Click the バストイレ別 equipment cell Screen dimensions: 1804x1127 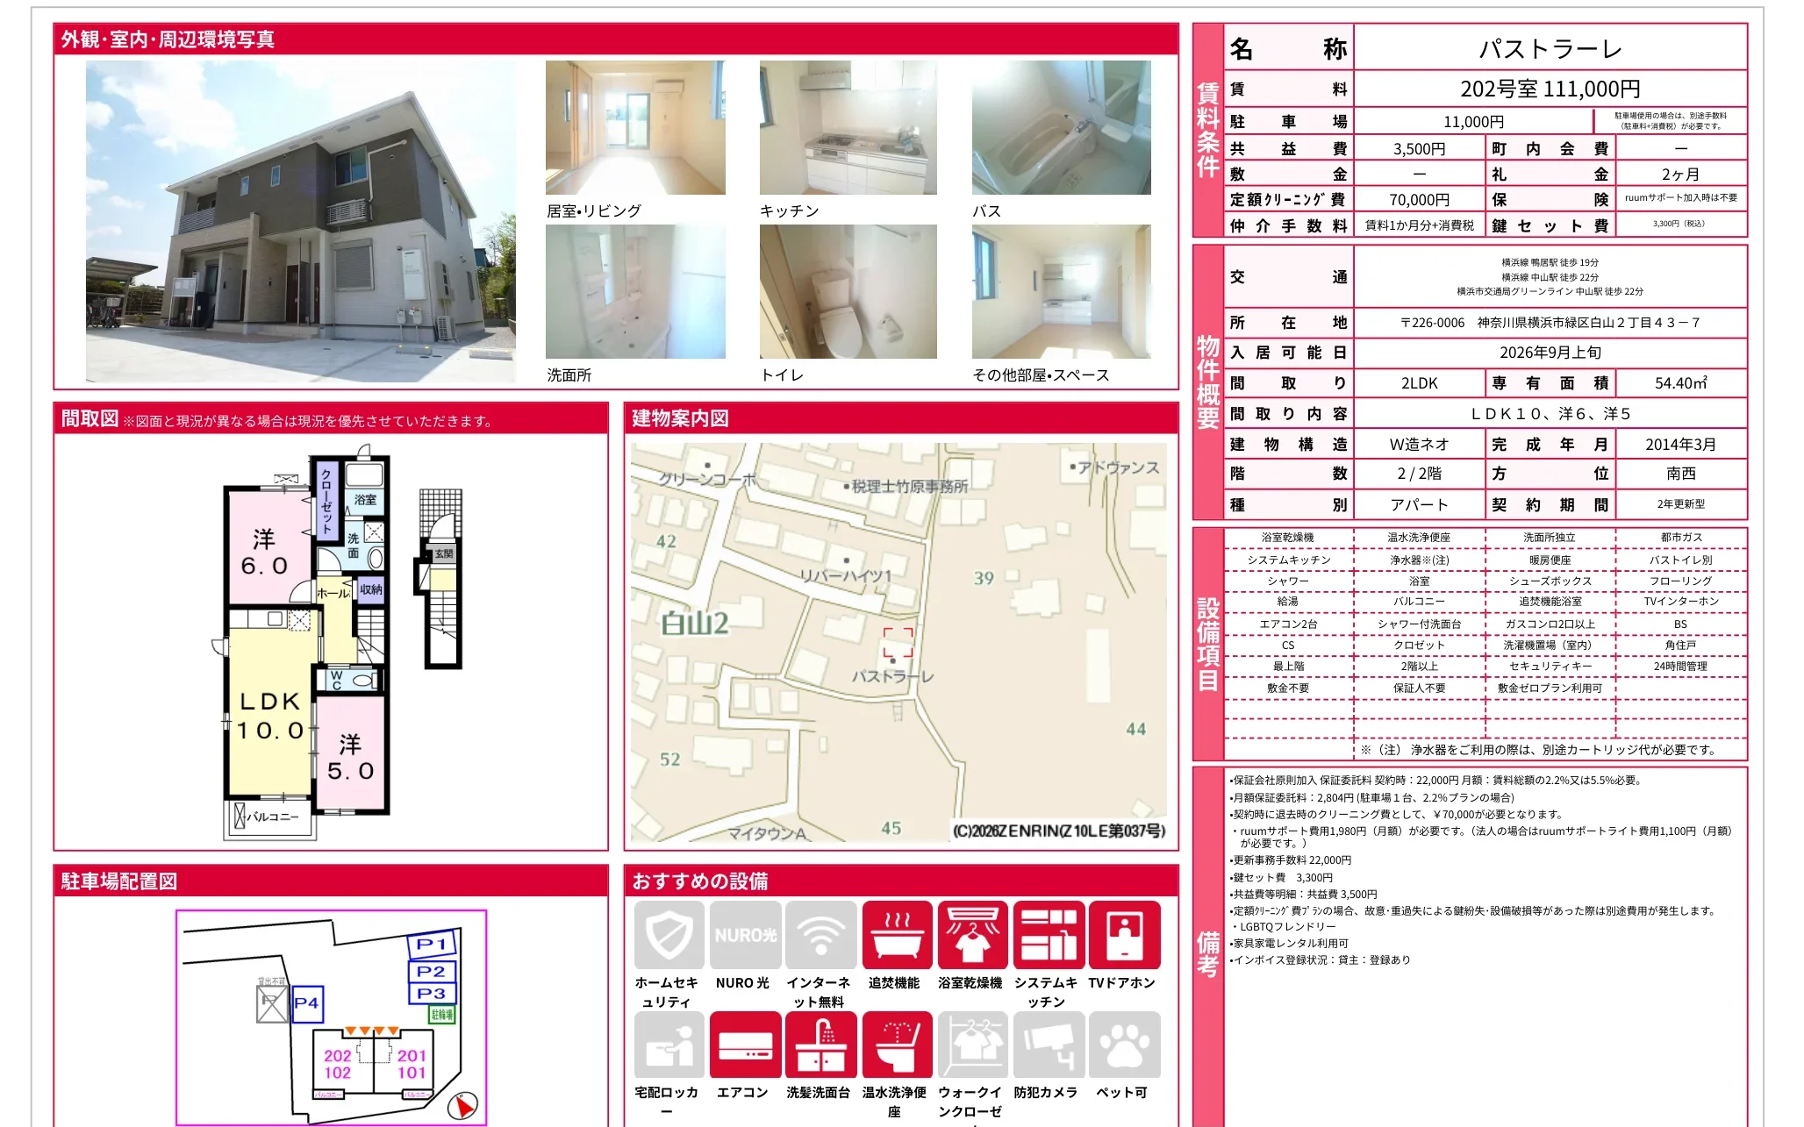1680,560
